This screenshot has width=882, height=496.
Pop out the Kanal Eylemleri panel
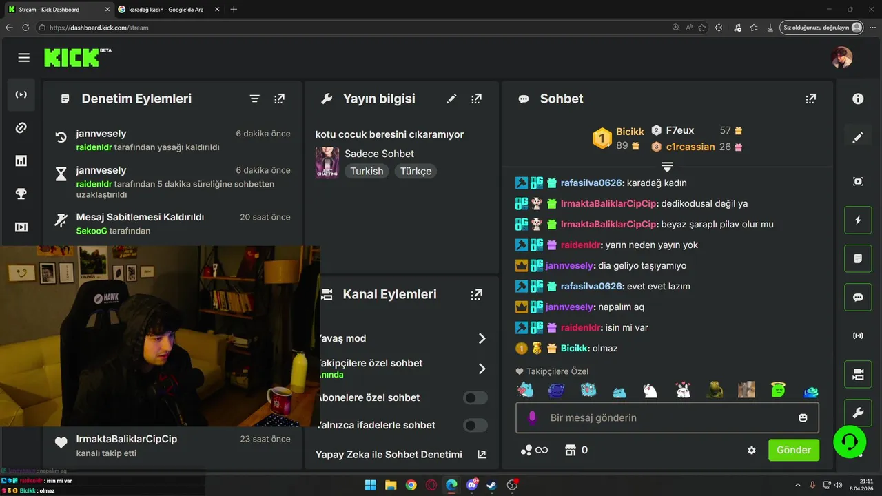[x=476, y=294]
